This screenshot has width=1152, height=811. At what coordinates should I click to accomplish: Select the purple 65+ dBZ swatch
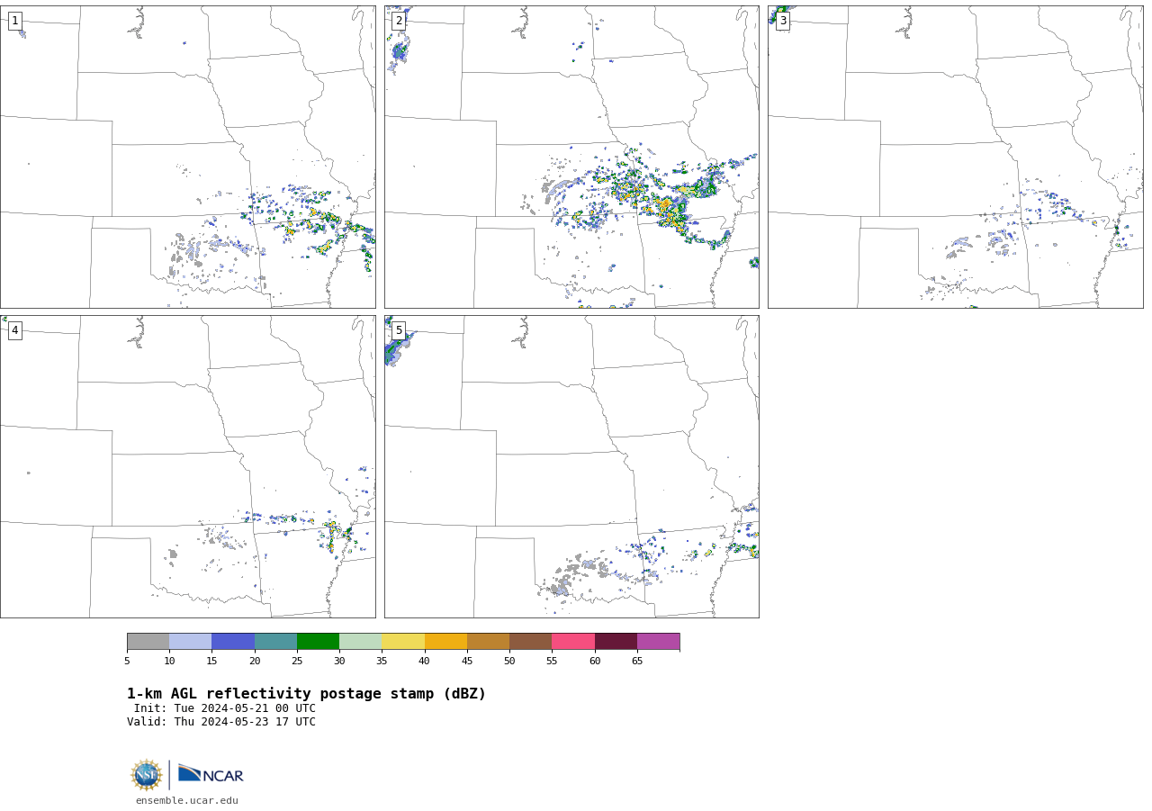click(658, 641)
